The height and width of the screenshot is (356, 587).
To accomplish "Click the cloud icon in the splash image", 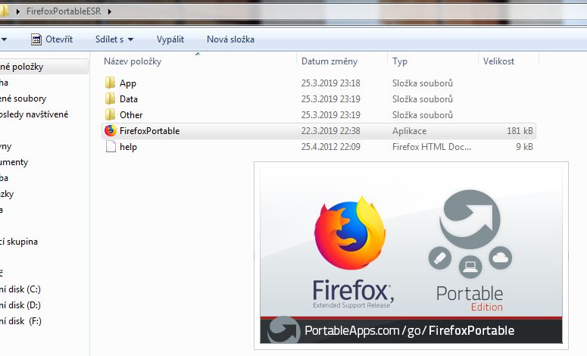I will [501, 258].
